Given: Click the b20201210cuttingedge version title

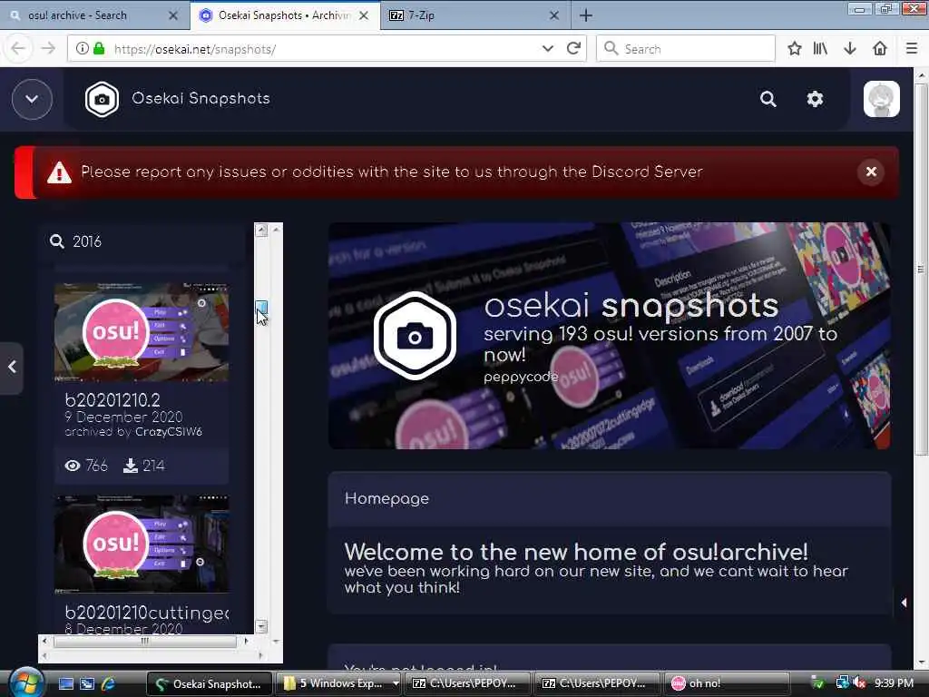Looking at the screenshot, I should pyautogui.click(x=147, y=613).
